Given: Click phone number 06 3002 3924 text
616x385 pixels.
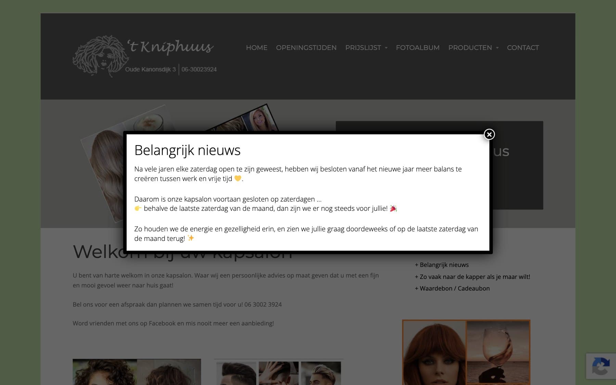Looking at the screenshot, I should [x=263, y=305].
